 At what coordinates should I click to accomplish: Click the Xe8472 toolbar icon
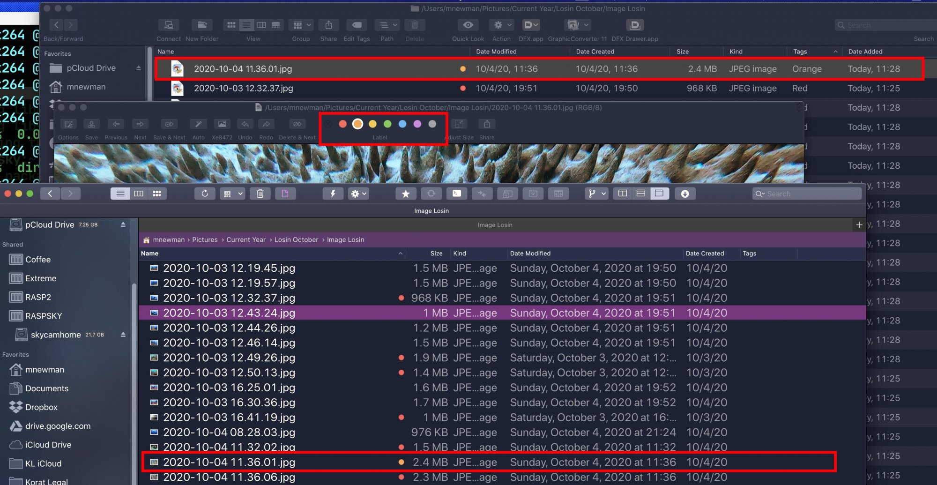[x=222, y=124]
